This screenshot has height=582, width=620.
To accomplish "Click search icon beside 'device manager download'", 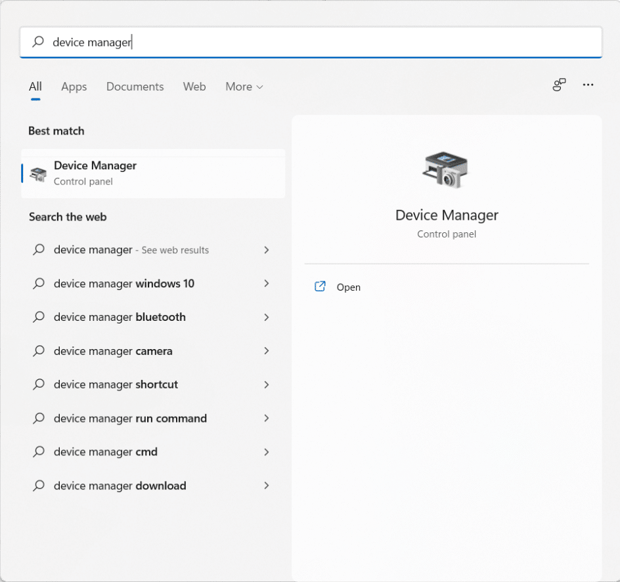I will coord(39,486).
